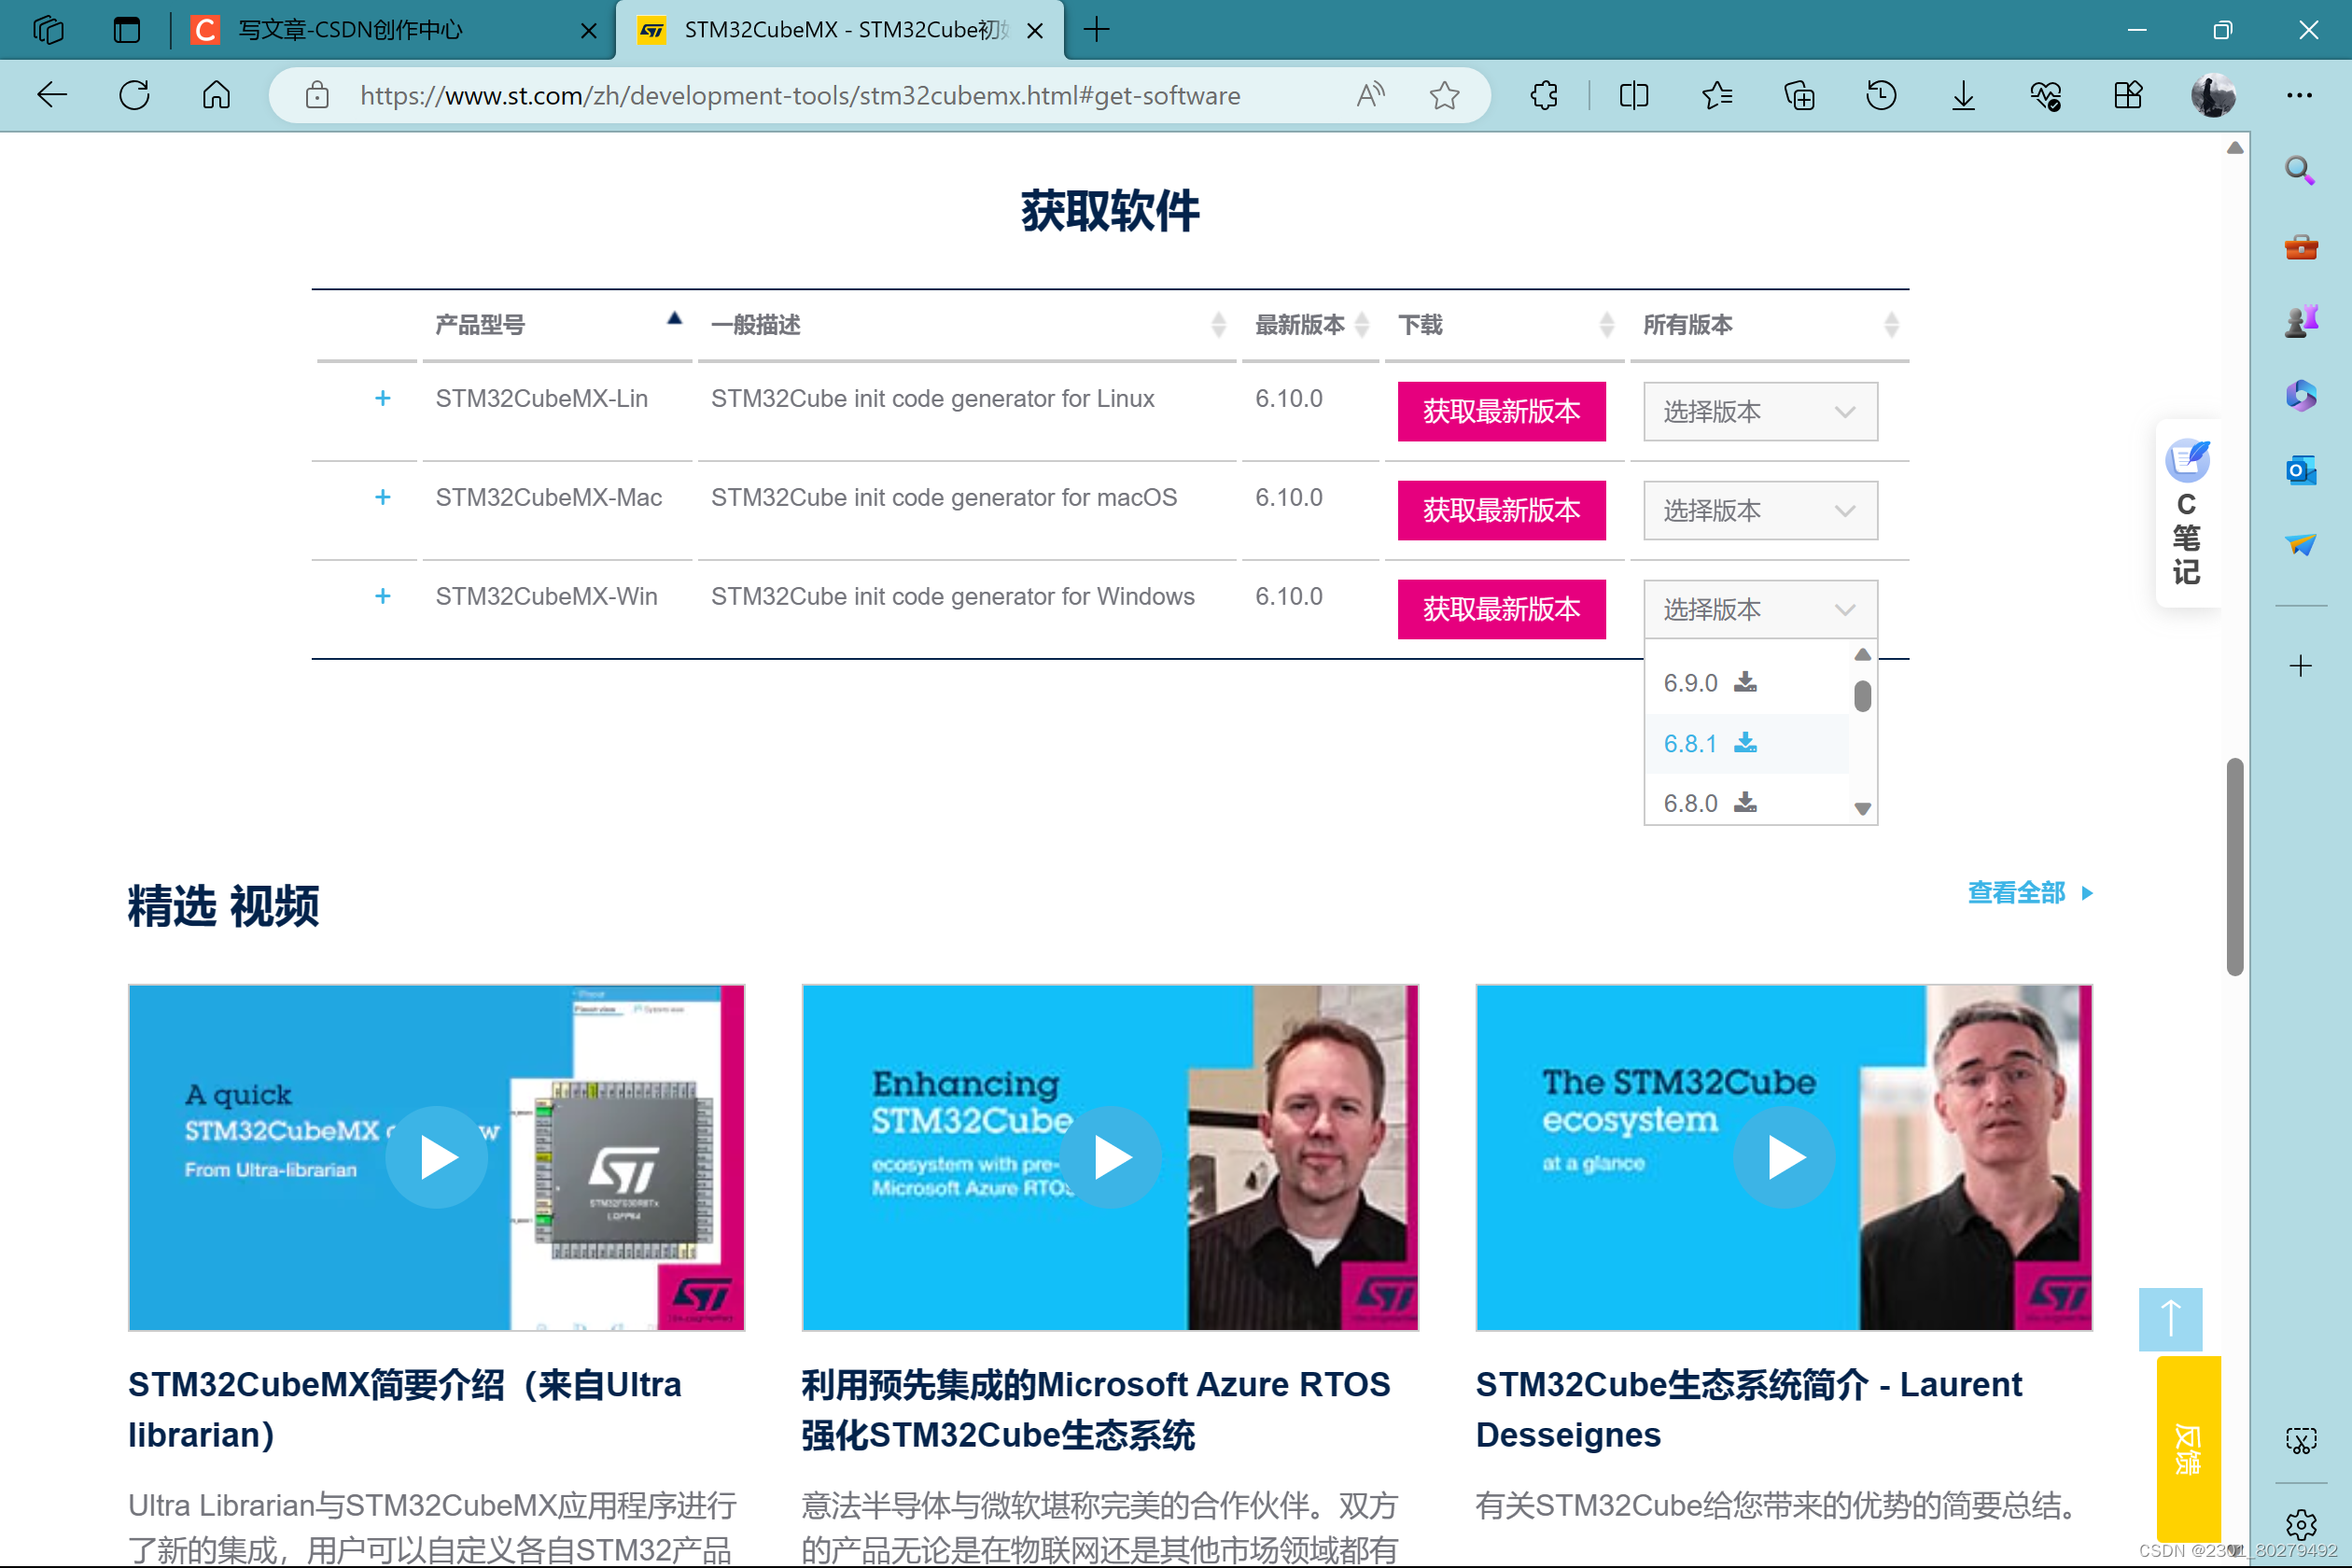Open Browser Essentials heart icon

2046,95
